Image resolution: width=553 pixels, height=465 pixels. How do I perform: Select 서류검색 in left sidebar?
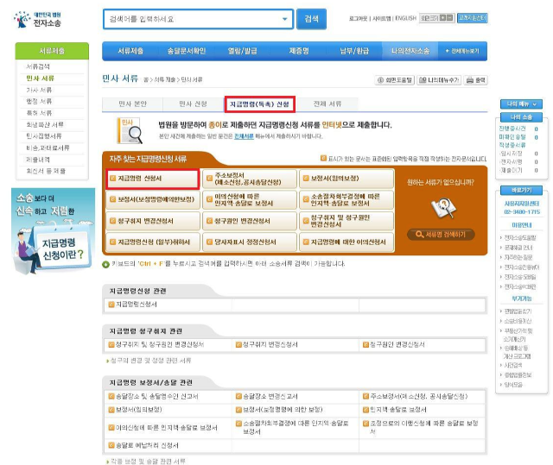38,66
